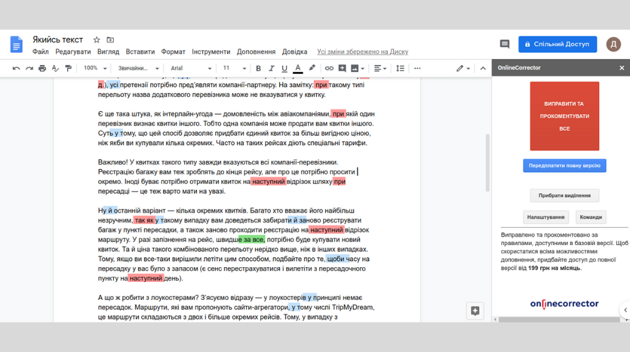Star the document Якийсь текст

(97, 40)
